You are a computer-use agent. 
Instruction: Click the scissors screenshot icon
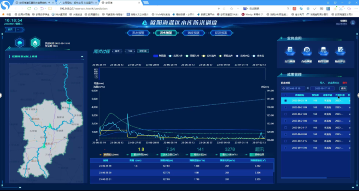pos(341,8)
